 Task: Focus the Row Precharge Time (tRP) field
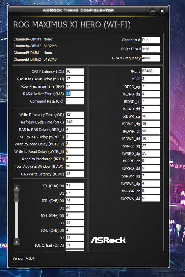click(x=75, y=86)
